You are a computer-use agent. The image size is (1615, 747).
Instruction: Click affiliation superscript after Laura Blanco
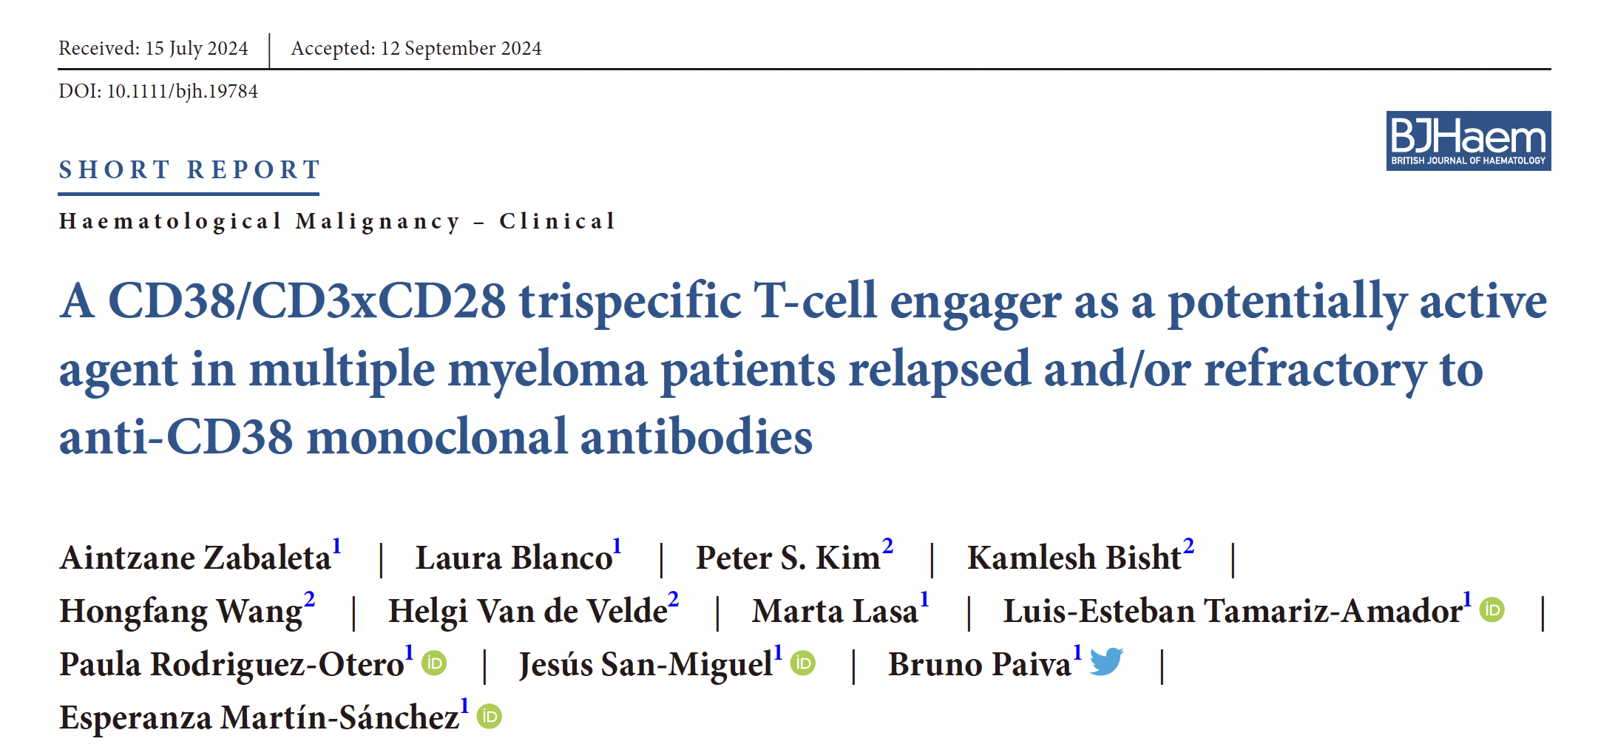617,546
